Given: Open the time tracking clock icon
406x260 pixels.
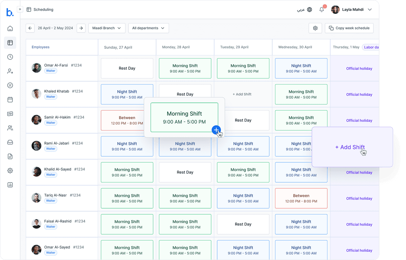Looking at the screenshot, I should tap(9, 57).
